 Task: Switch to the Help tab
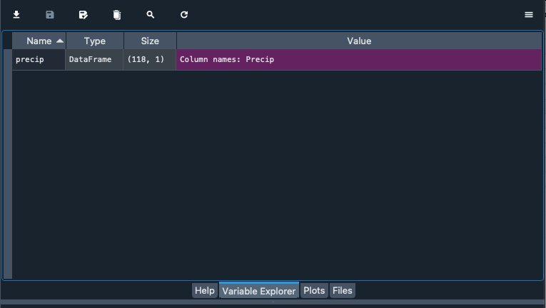pyautogui.click(x=204, y=291)
